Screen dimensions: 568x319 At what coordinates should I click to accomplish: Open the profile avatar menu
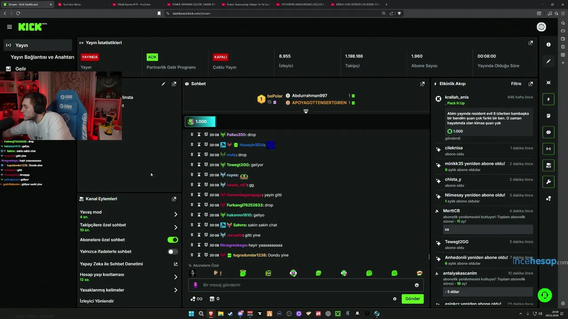541,27
